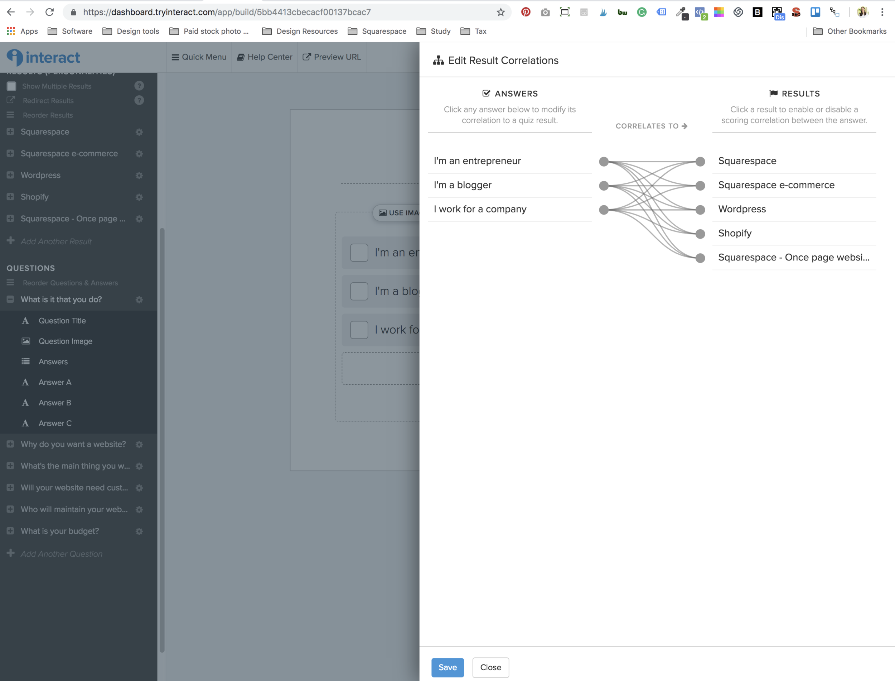
Task: Open settings gear for Squarespace e-commerce result
Action: [x=139, y=154]
